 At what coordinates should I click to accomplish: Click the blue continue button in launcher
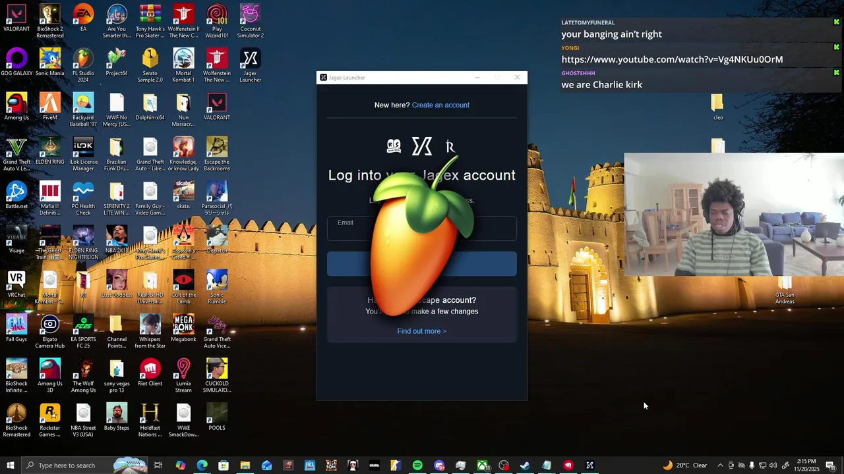coord(422,264)
